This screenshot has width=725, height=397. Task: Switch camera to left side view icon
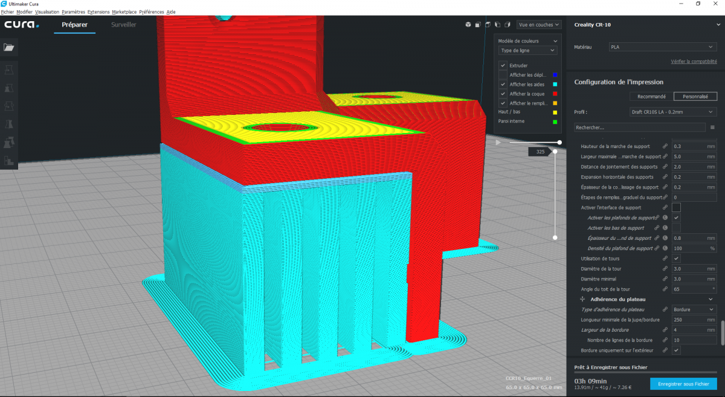497,25
